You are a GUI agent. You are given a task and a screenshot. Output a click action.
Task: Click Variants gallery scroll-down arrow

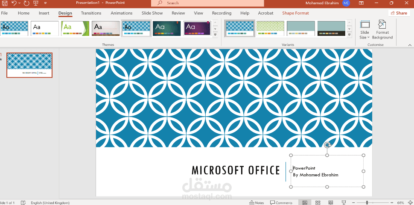[350, 29]
